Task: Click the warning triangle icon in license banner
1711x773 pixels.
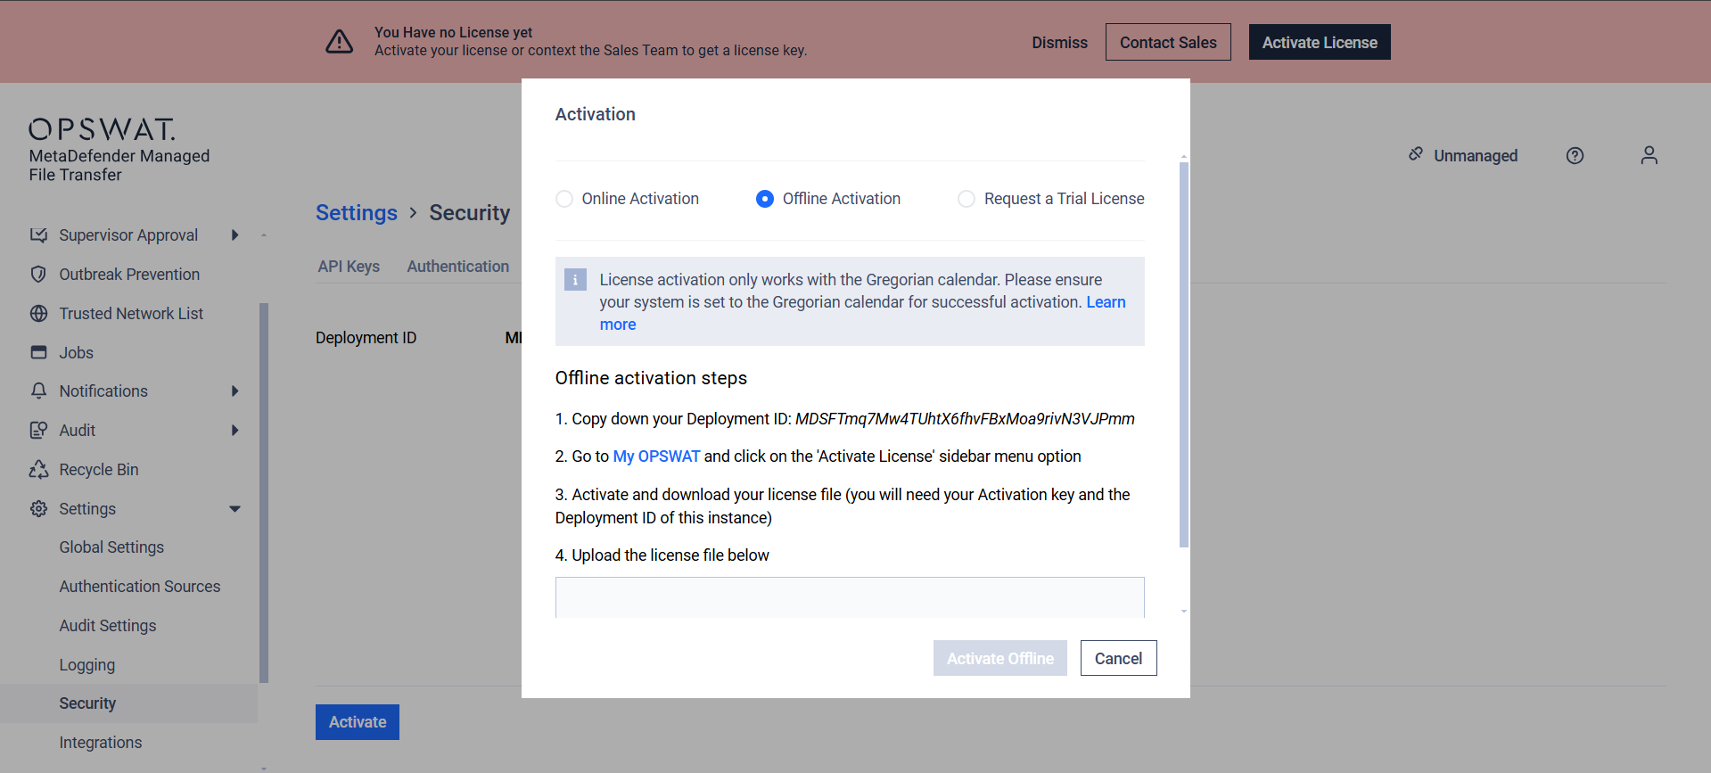Action: tap(339, 41)
